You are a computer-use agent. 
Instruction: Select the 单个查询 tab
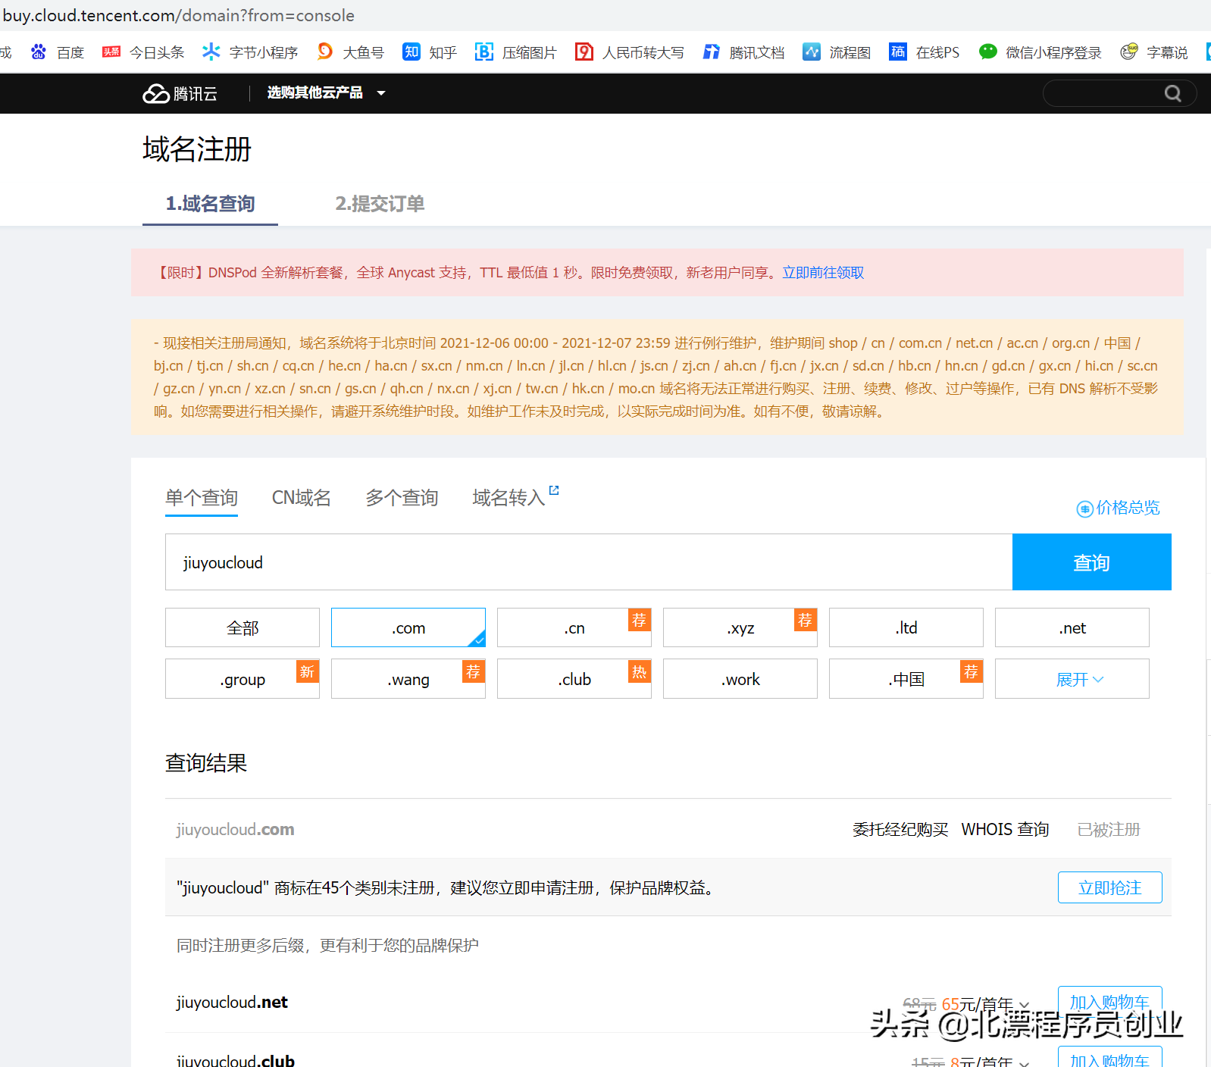[x=202, y=498]
